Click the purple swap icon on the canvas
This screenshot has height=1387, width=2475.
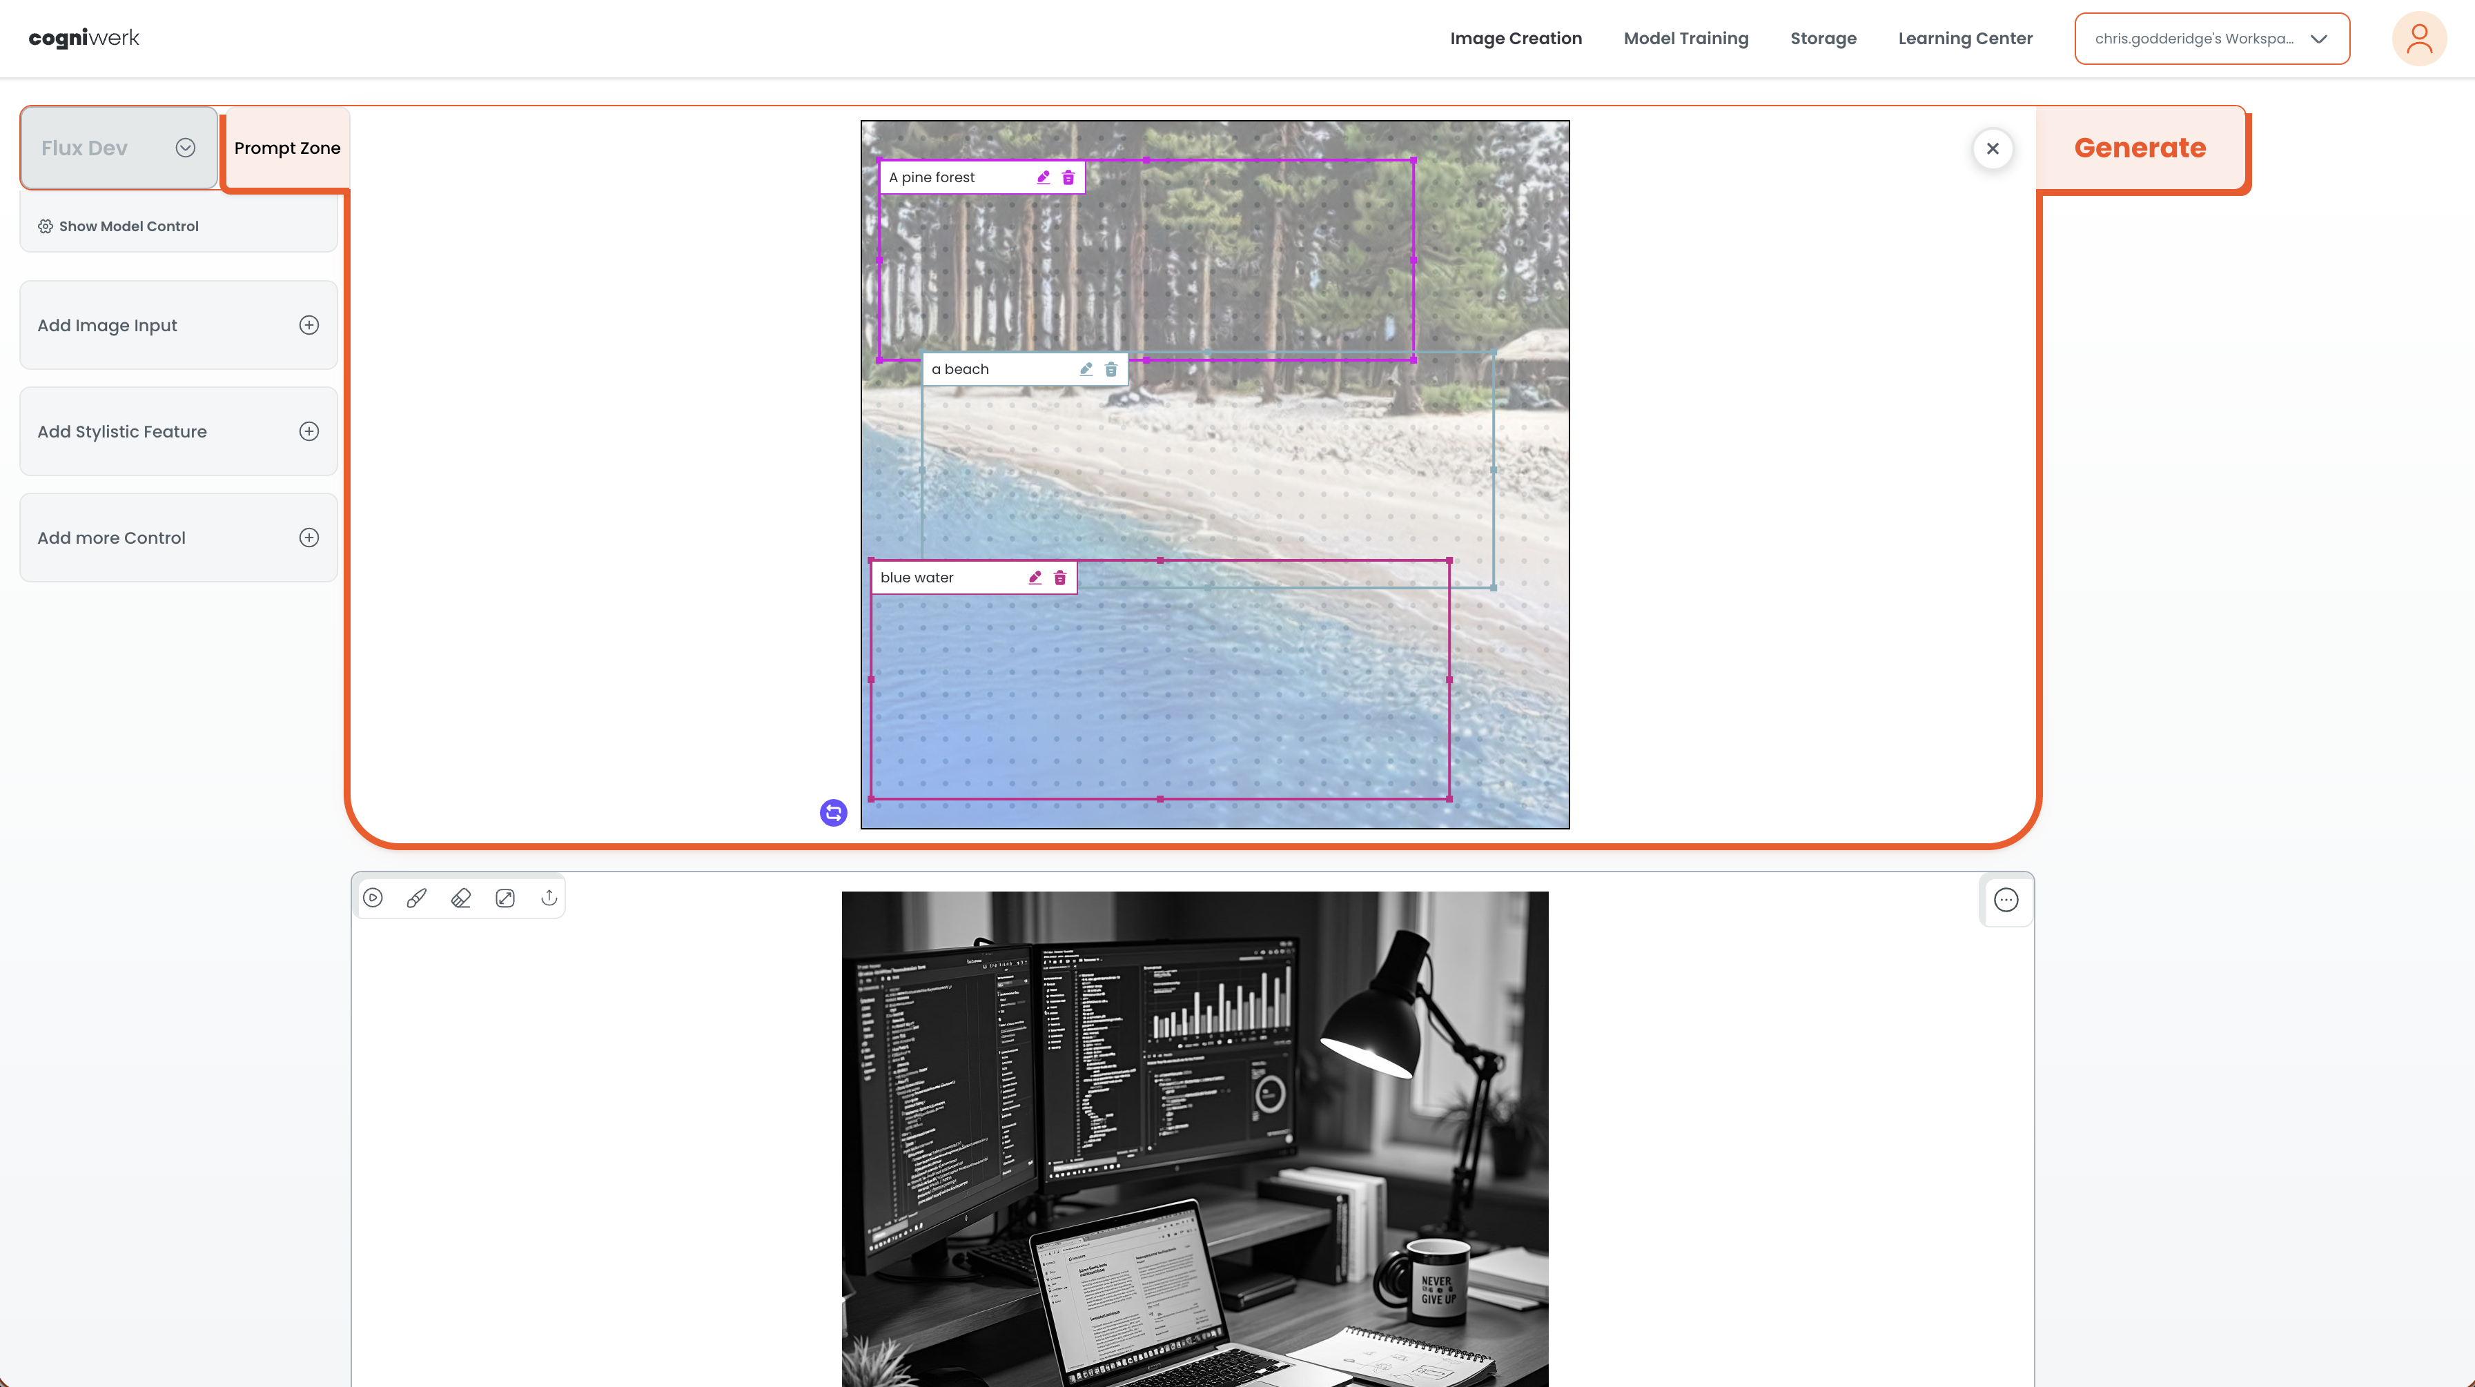click(x=832, y=813)
